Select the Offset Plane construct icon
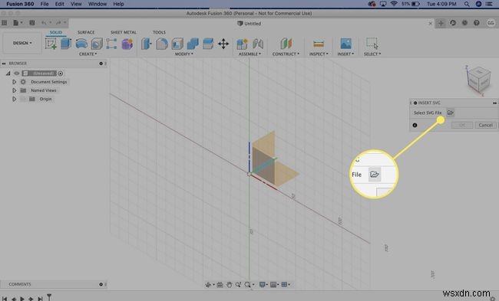 (x=286, y=44)
